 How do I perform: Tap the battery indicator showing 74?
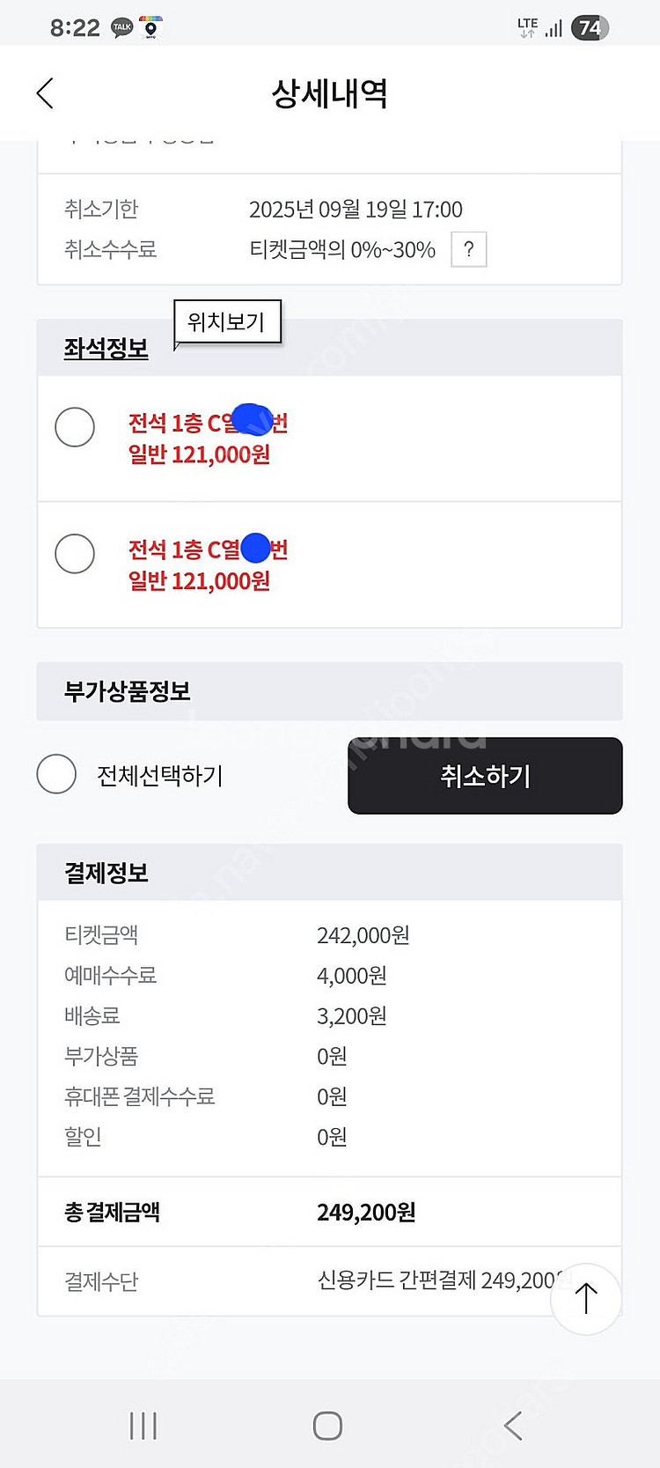[590, 27]
